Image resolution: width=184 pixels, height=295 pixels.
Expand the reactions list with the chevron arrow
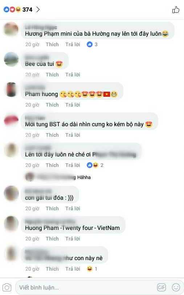pyautogui.click(x=38, y=9)
